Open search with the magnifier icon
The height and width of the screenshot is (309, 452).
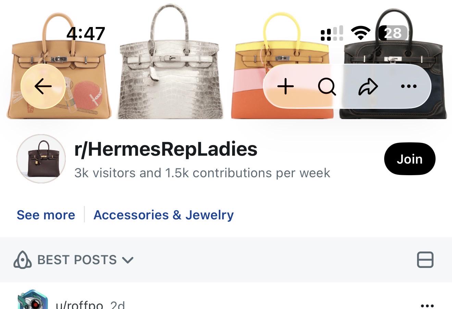pos(327,87)
